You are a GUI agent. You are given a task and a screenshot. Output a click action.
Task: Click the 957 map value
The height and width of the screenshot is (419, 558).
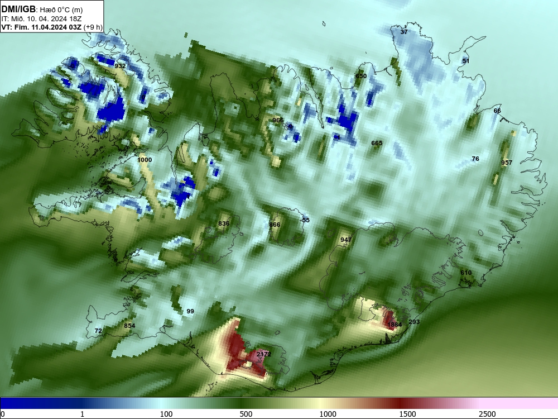coord(507,163)
